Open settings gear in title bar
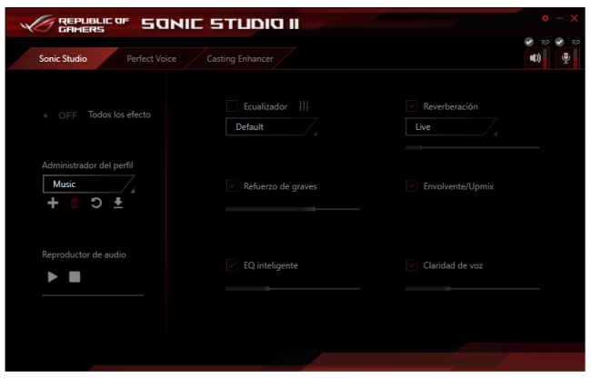The image size is (591, 378). click(x=546, y=18)
